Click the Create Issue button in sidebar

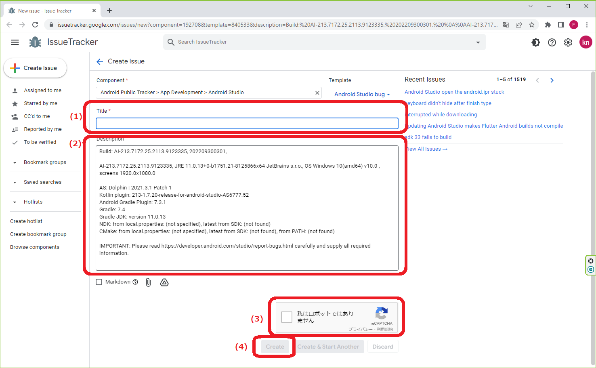[x=35, y=68]
